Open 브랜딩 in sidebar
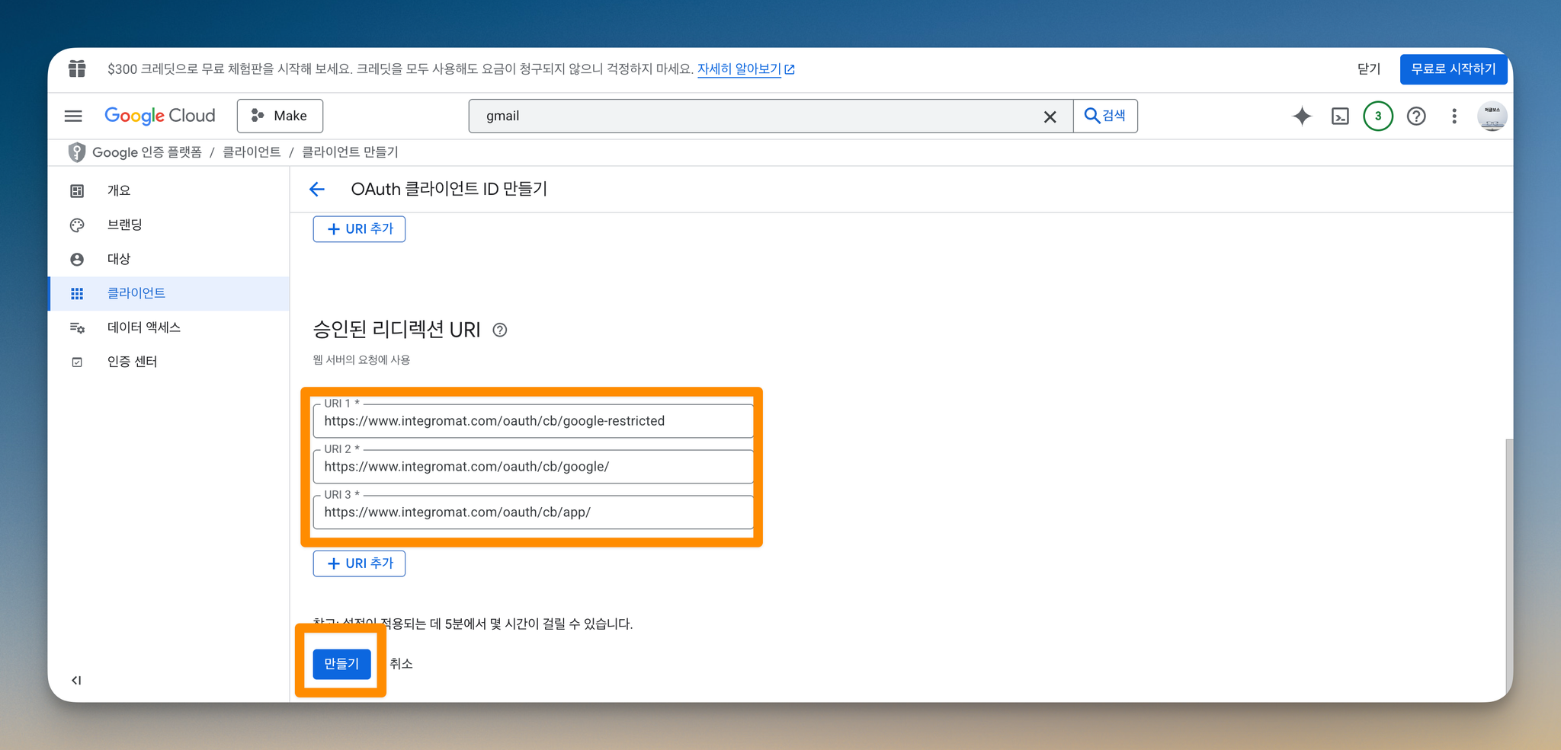Screen dimensions: 1561x750 click(168, 225)
